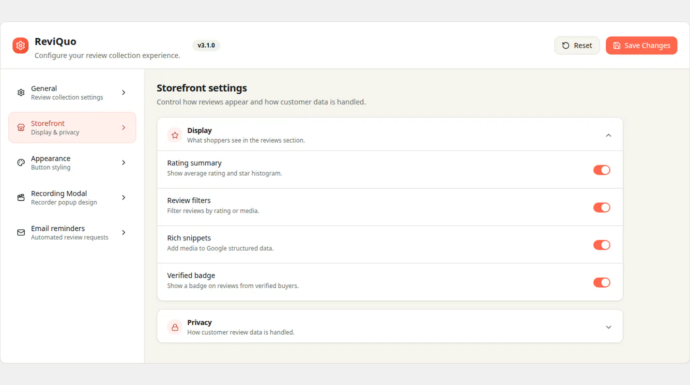Click the Storefront shop icon in sidebar
Viewport: 690px width, 385px height.
21,128
